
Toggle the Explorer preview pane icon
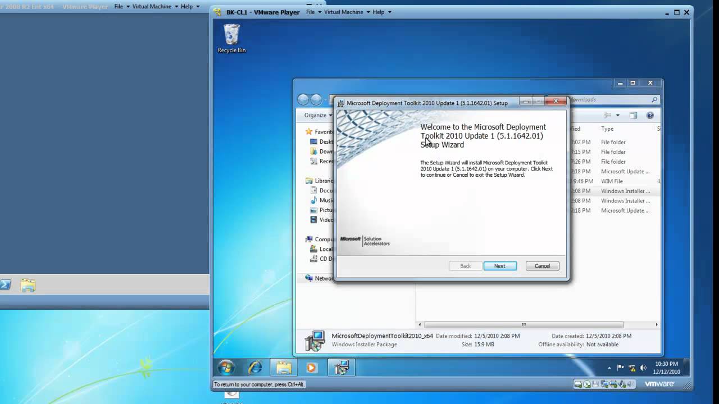(633, 115)
